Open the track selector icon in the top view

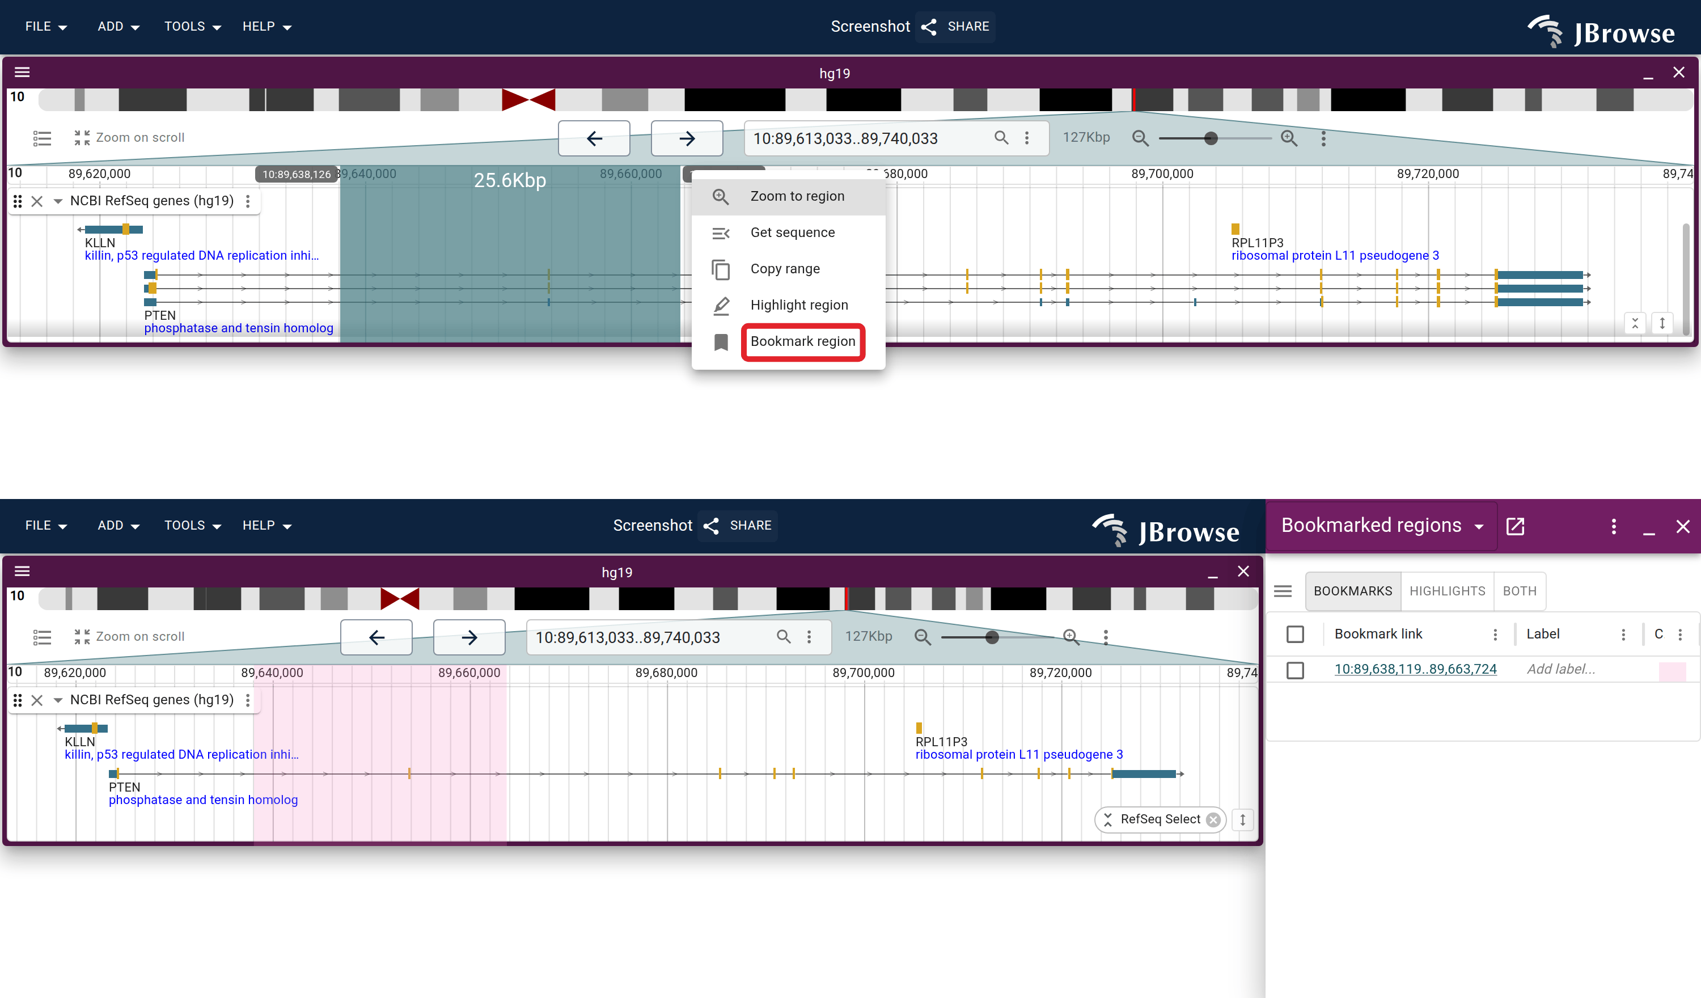pos(42,138)
